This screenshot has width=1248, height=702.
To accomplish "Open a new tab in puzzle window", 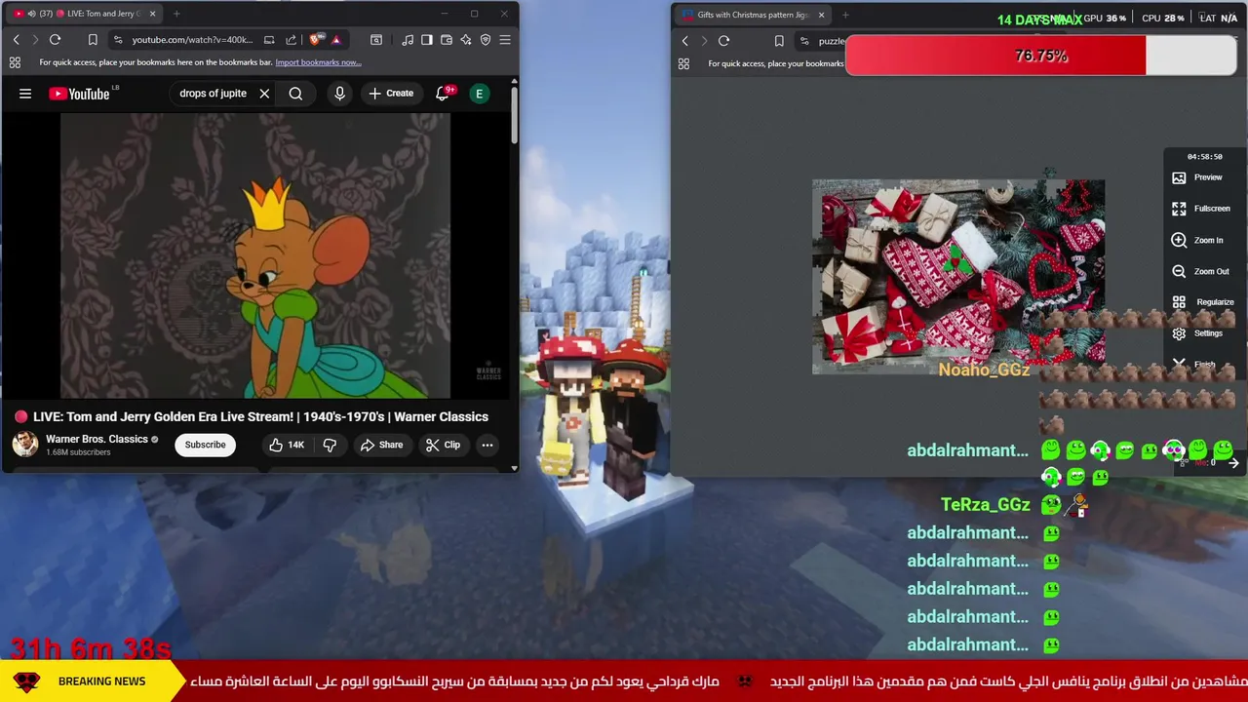I will pos(845,15).
